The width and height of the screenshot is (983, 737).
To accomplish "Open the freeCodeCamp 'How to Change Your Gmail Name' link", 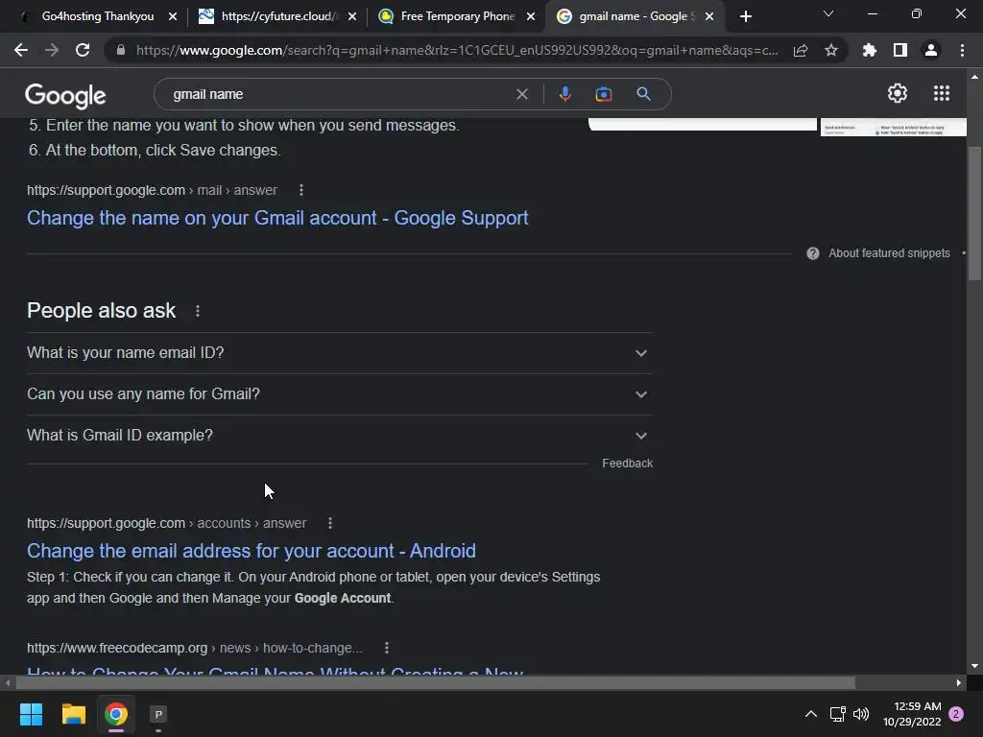I will coord(275,670).
